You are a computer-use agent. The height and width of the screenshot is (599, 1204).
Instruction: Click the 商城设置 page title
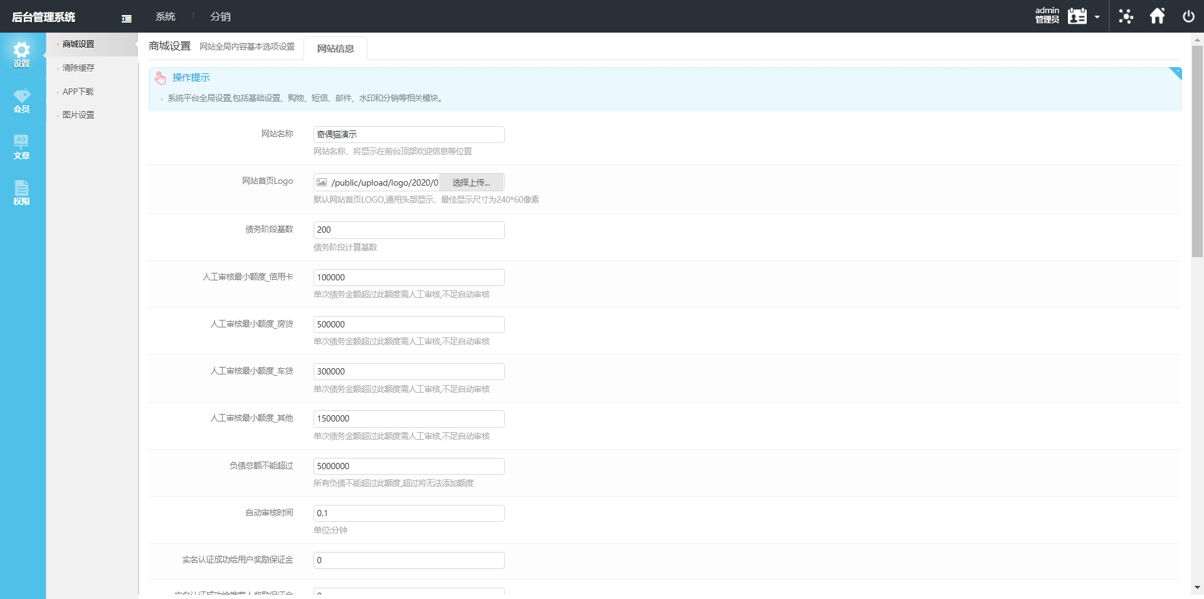[x=169, y=46]
